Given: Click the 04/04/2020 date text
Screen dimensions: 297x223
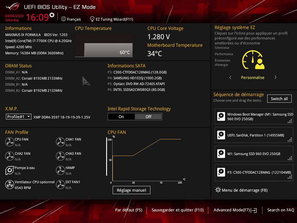Looking at the screenshot, I should point(15,16).
